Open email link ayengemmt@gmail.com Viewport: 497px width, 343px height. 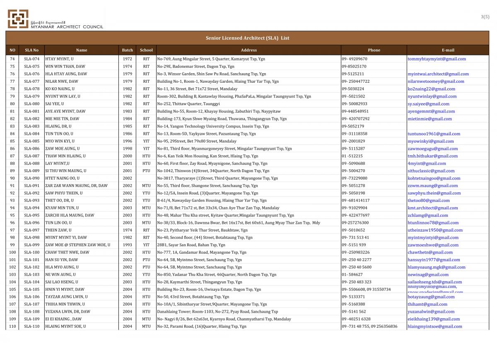click(x=431, y=111)
